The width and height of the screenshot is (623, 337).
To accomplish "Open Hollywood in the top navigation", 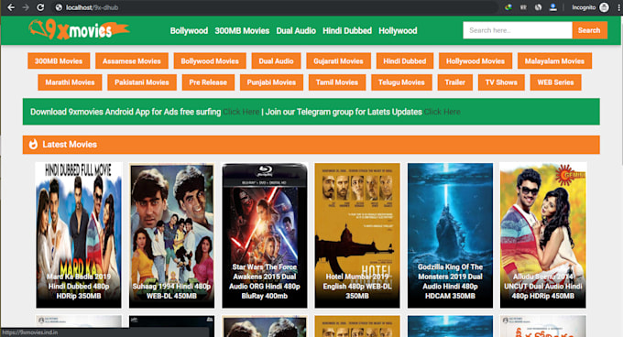I will coord(398,30).
